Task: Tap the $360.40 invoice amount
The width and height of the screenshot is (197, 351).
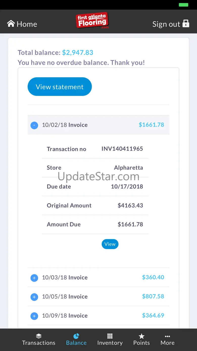Action: (153, 277)
